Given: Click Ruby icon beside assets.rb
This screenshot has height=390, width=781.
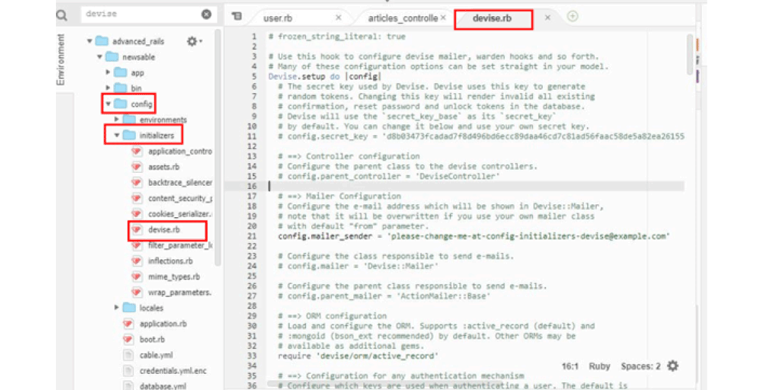Looking at the screenshot, I should pyautogui.click(x=137, y=167).
